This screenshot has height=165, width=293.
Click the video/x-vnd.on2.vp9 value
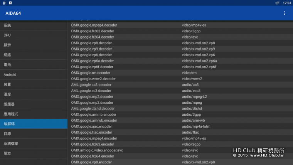pyautogui.click(x=198, y=49)
